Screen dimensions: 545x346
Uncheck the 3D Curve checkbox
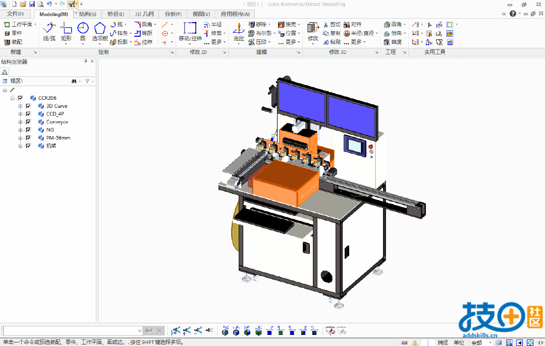pos(28,106)
